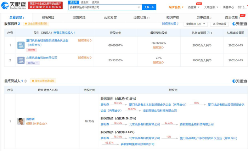Viewport: 248px width, 151px height.
Task: Expand the 曾用名 dropdown under 北京挑战者科技
Action: click(33, 63)
